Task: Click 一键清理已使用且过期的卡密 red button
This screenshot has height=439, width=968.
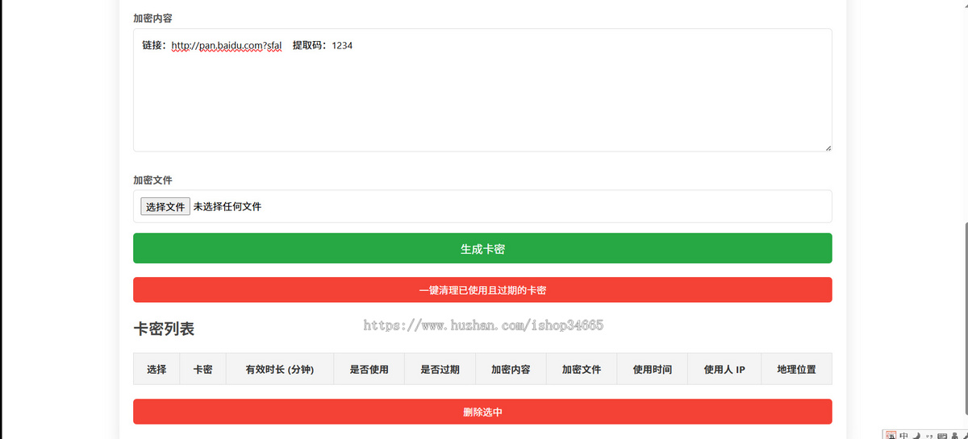Action: (x=482, y=290)
